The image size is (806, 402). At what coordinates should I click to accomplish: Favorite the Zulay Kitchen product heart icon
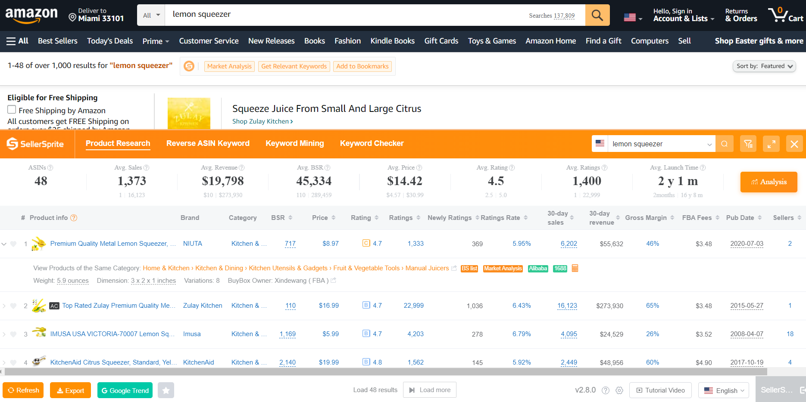pyautogui.click(x=13, y=306)
